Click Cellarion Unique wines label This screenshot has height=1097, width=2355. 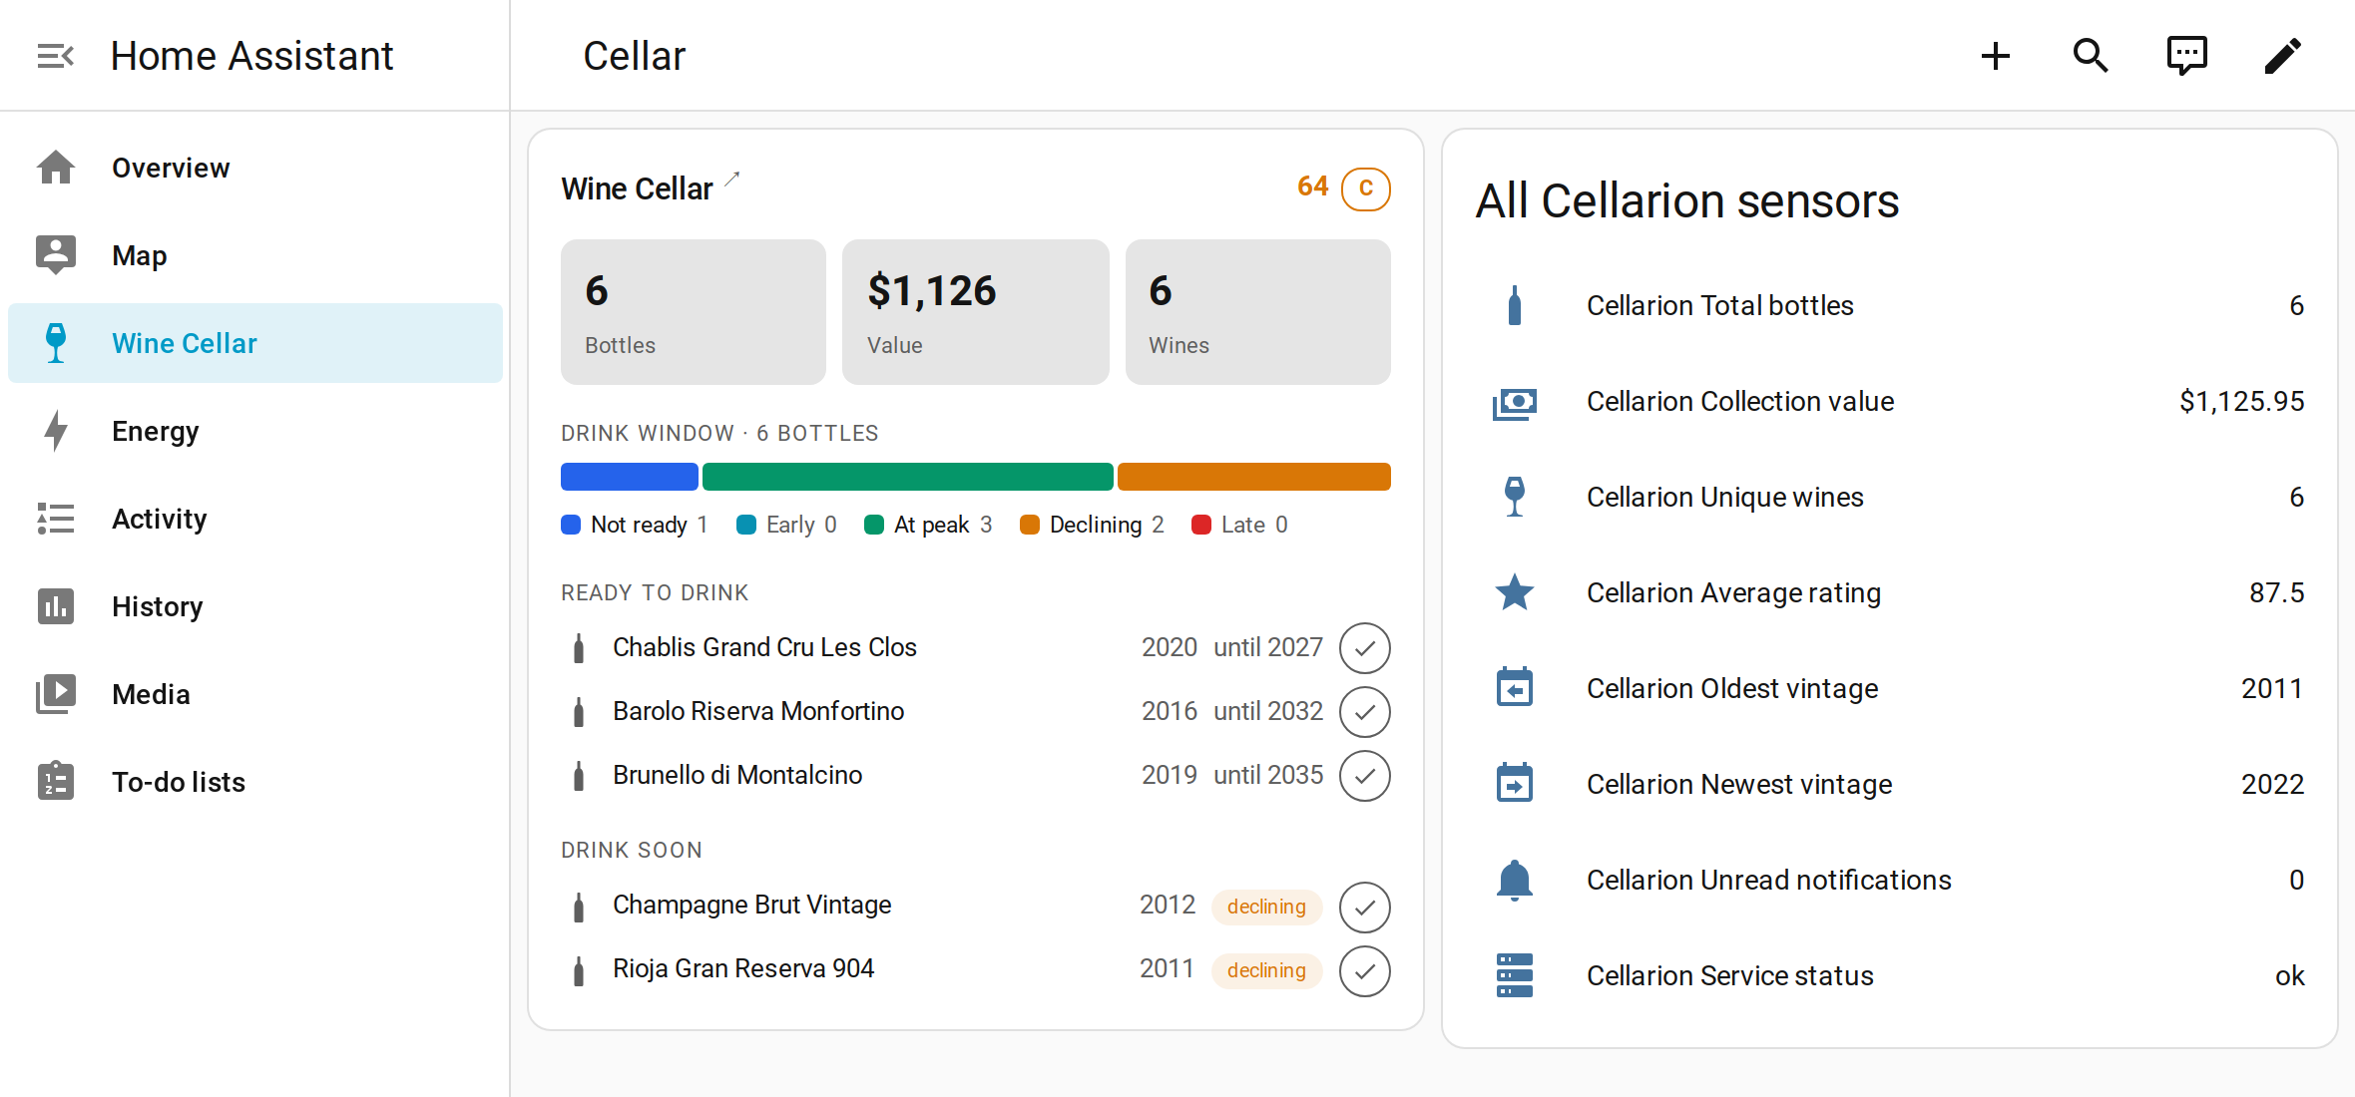[1725, 497]
